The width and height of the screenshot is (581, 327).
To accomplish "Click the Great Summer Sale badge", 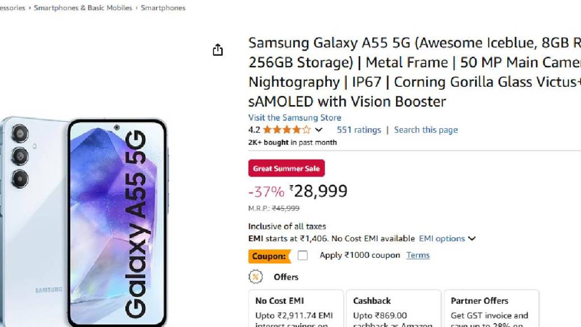I will 287,169.
